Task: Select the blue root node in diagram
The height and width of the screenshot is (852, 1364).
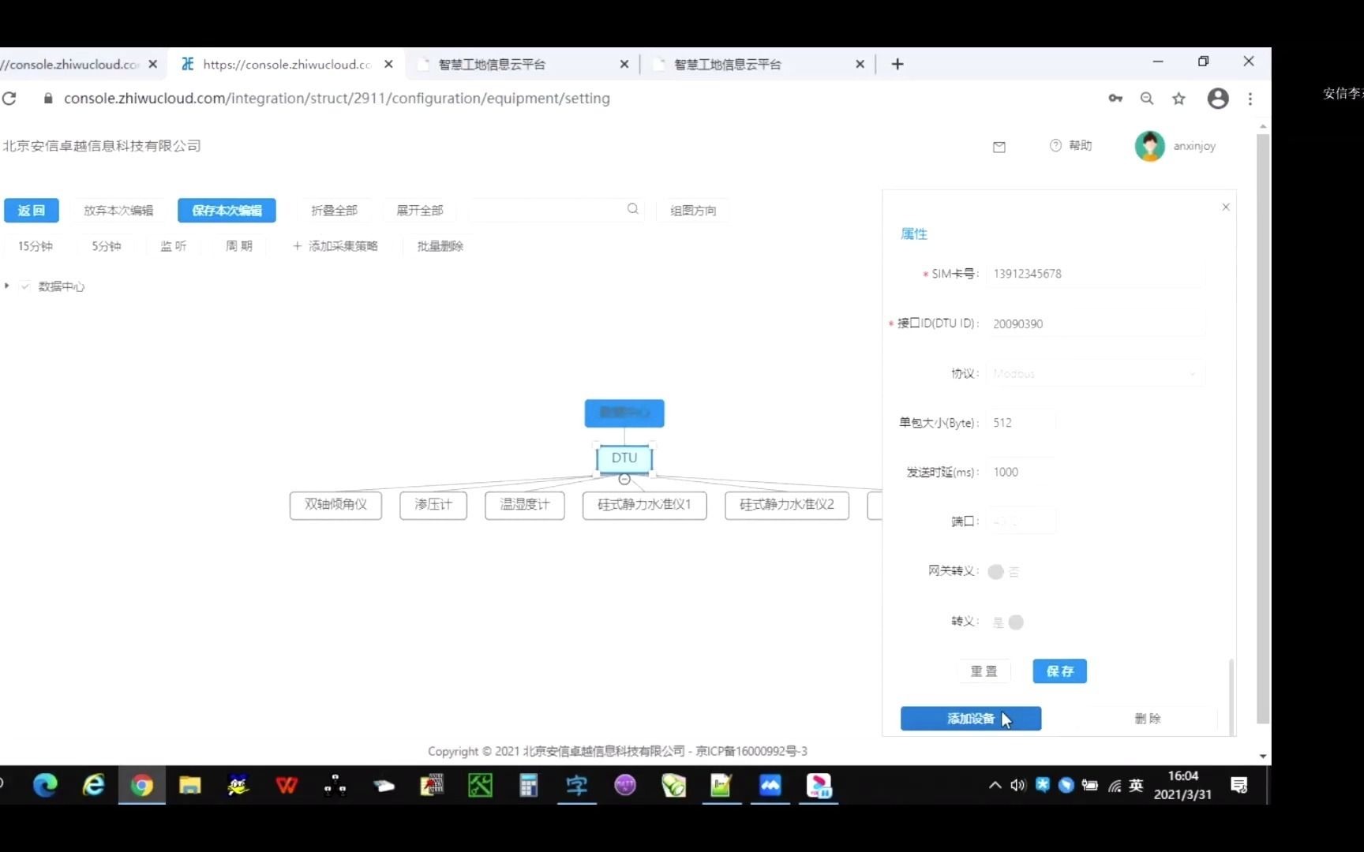Action: 624,413
